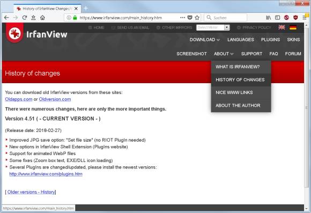311x213 pixels.
Task: Click the 'Release date: 2018-02-27' text
Action: tap(33, 130)
